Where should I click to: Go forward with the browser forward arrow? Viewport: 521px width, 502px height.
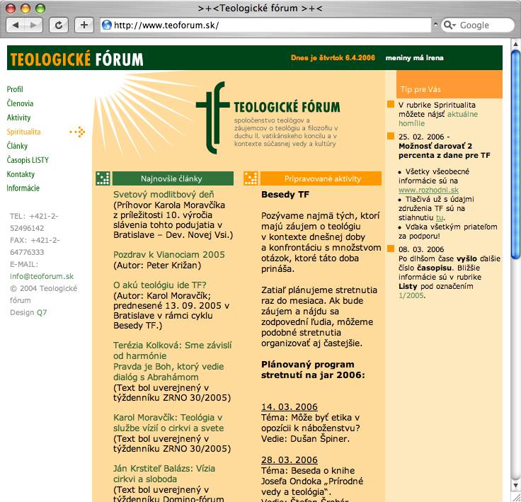point(33,25)
